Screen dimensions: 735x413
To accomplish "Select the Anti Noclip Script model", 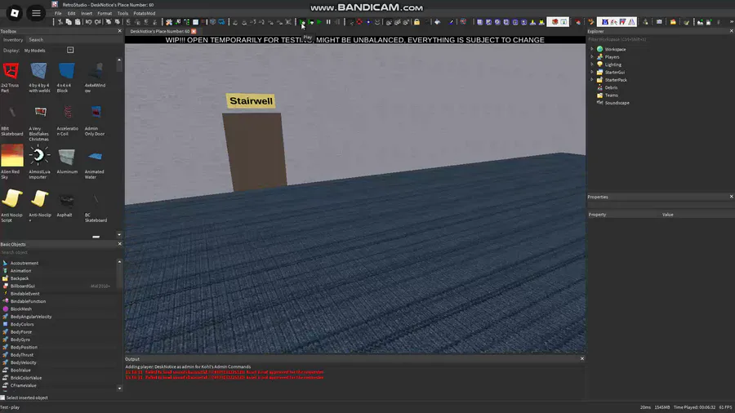I will (x=11, y=205).
